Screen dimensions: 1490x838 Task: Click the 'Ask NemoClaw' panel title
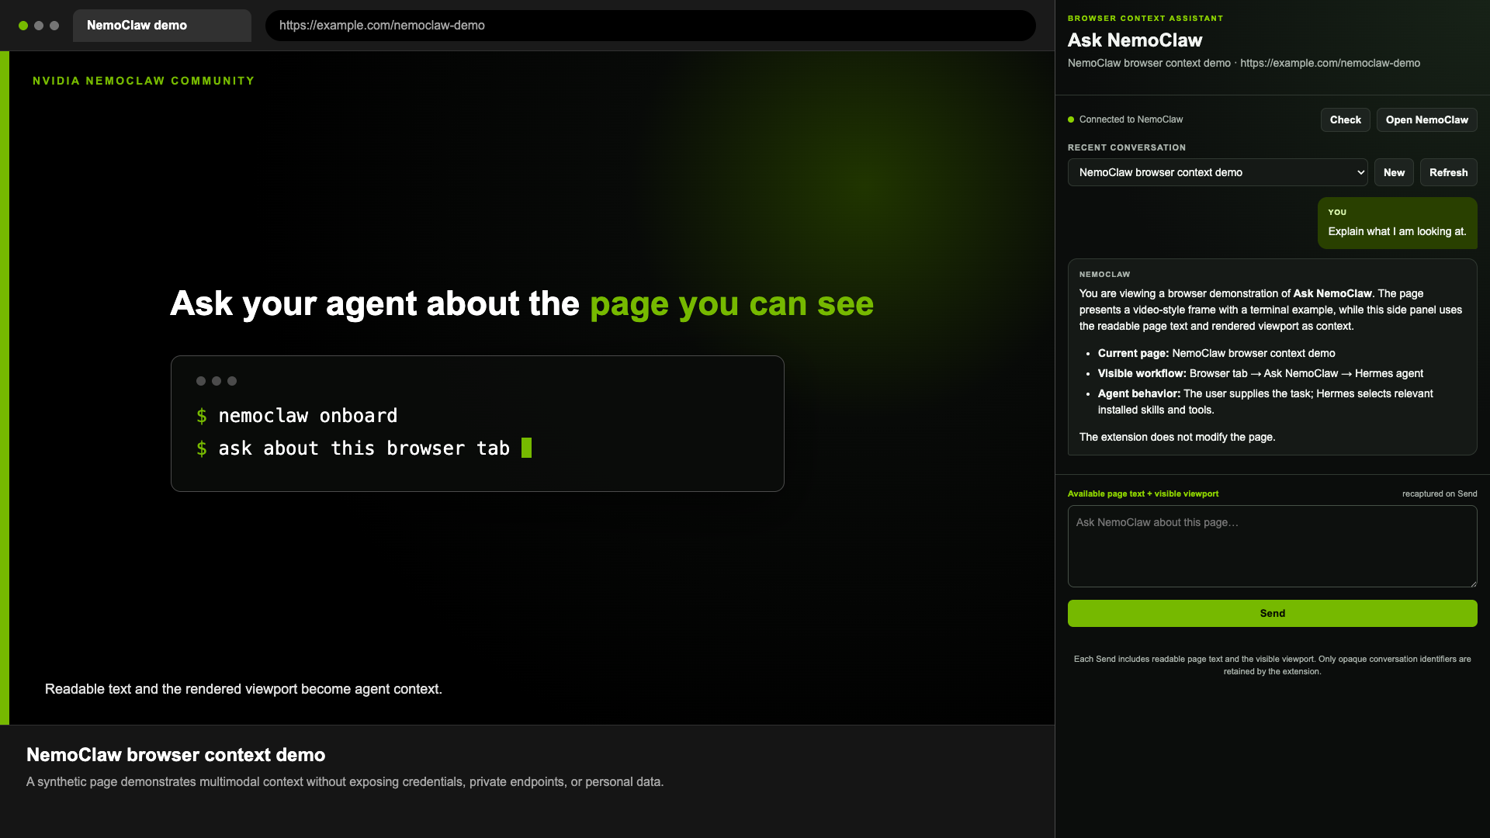1135,40
